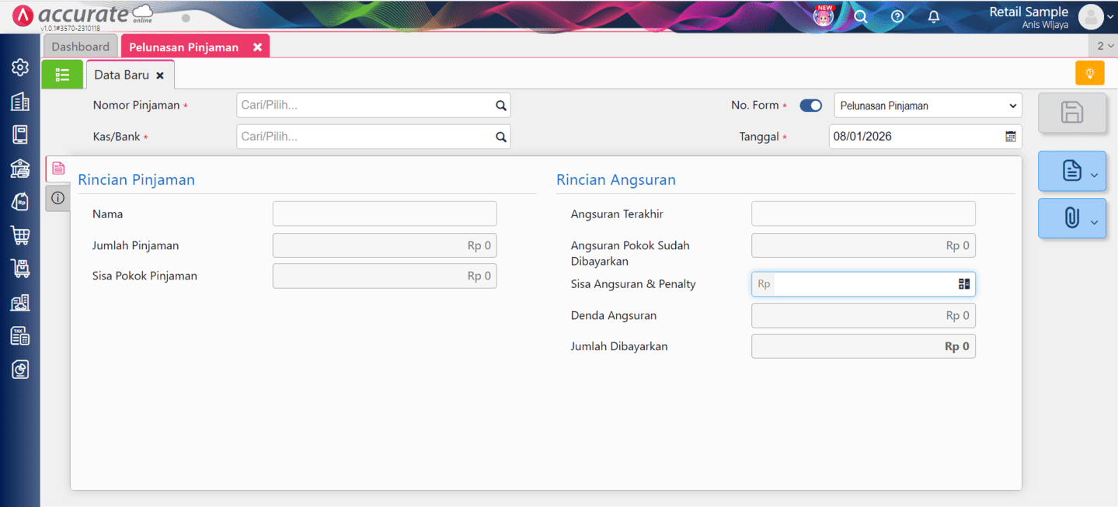Click the pink document details side tab

click(58, 168)
